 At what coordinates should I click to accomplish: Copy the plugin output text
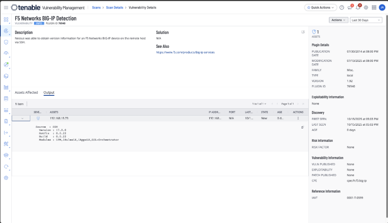pyautogui.click(x=303, y=127)
